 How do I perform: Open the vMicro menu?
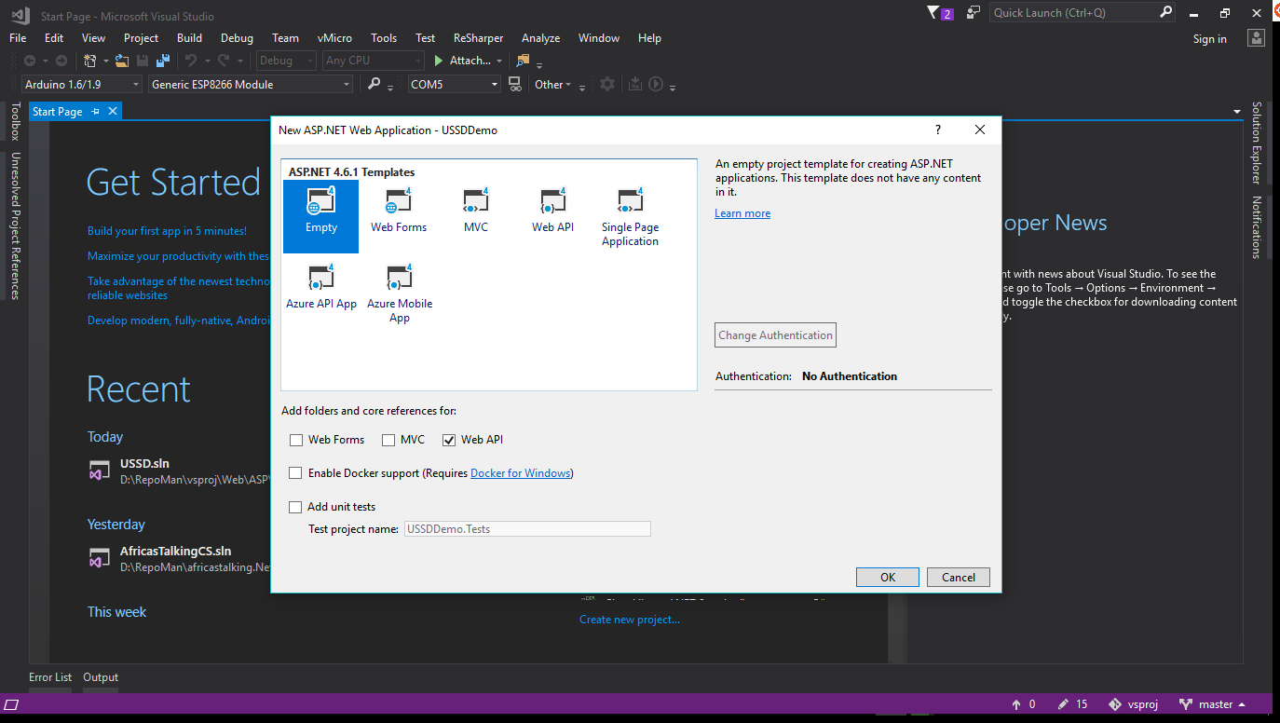point(334,38)
